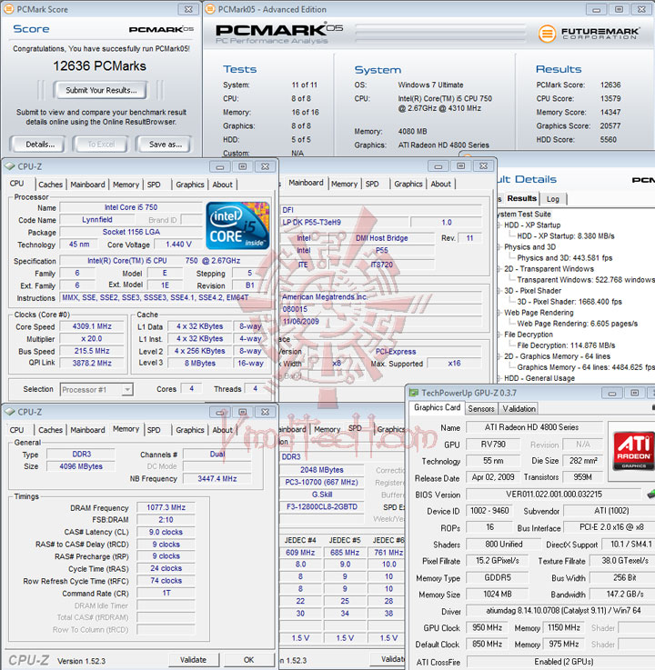Close the upper-left CPU-Z window

265,166
